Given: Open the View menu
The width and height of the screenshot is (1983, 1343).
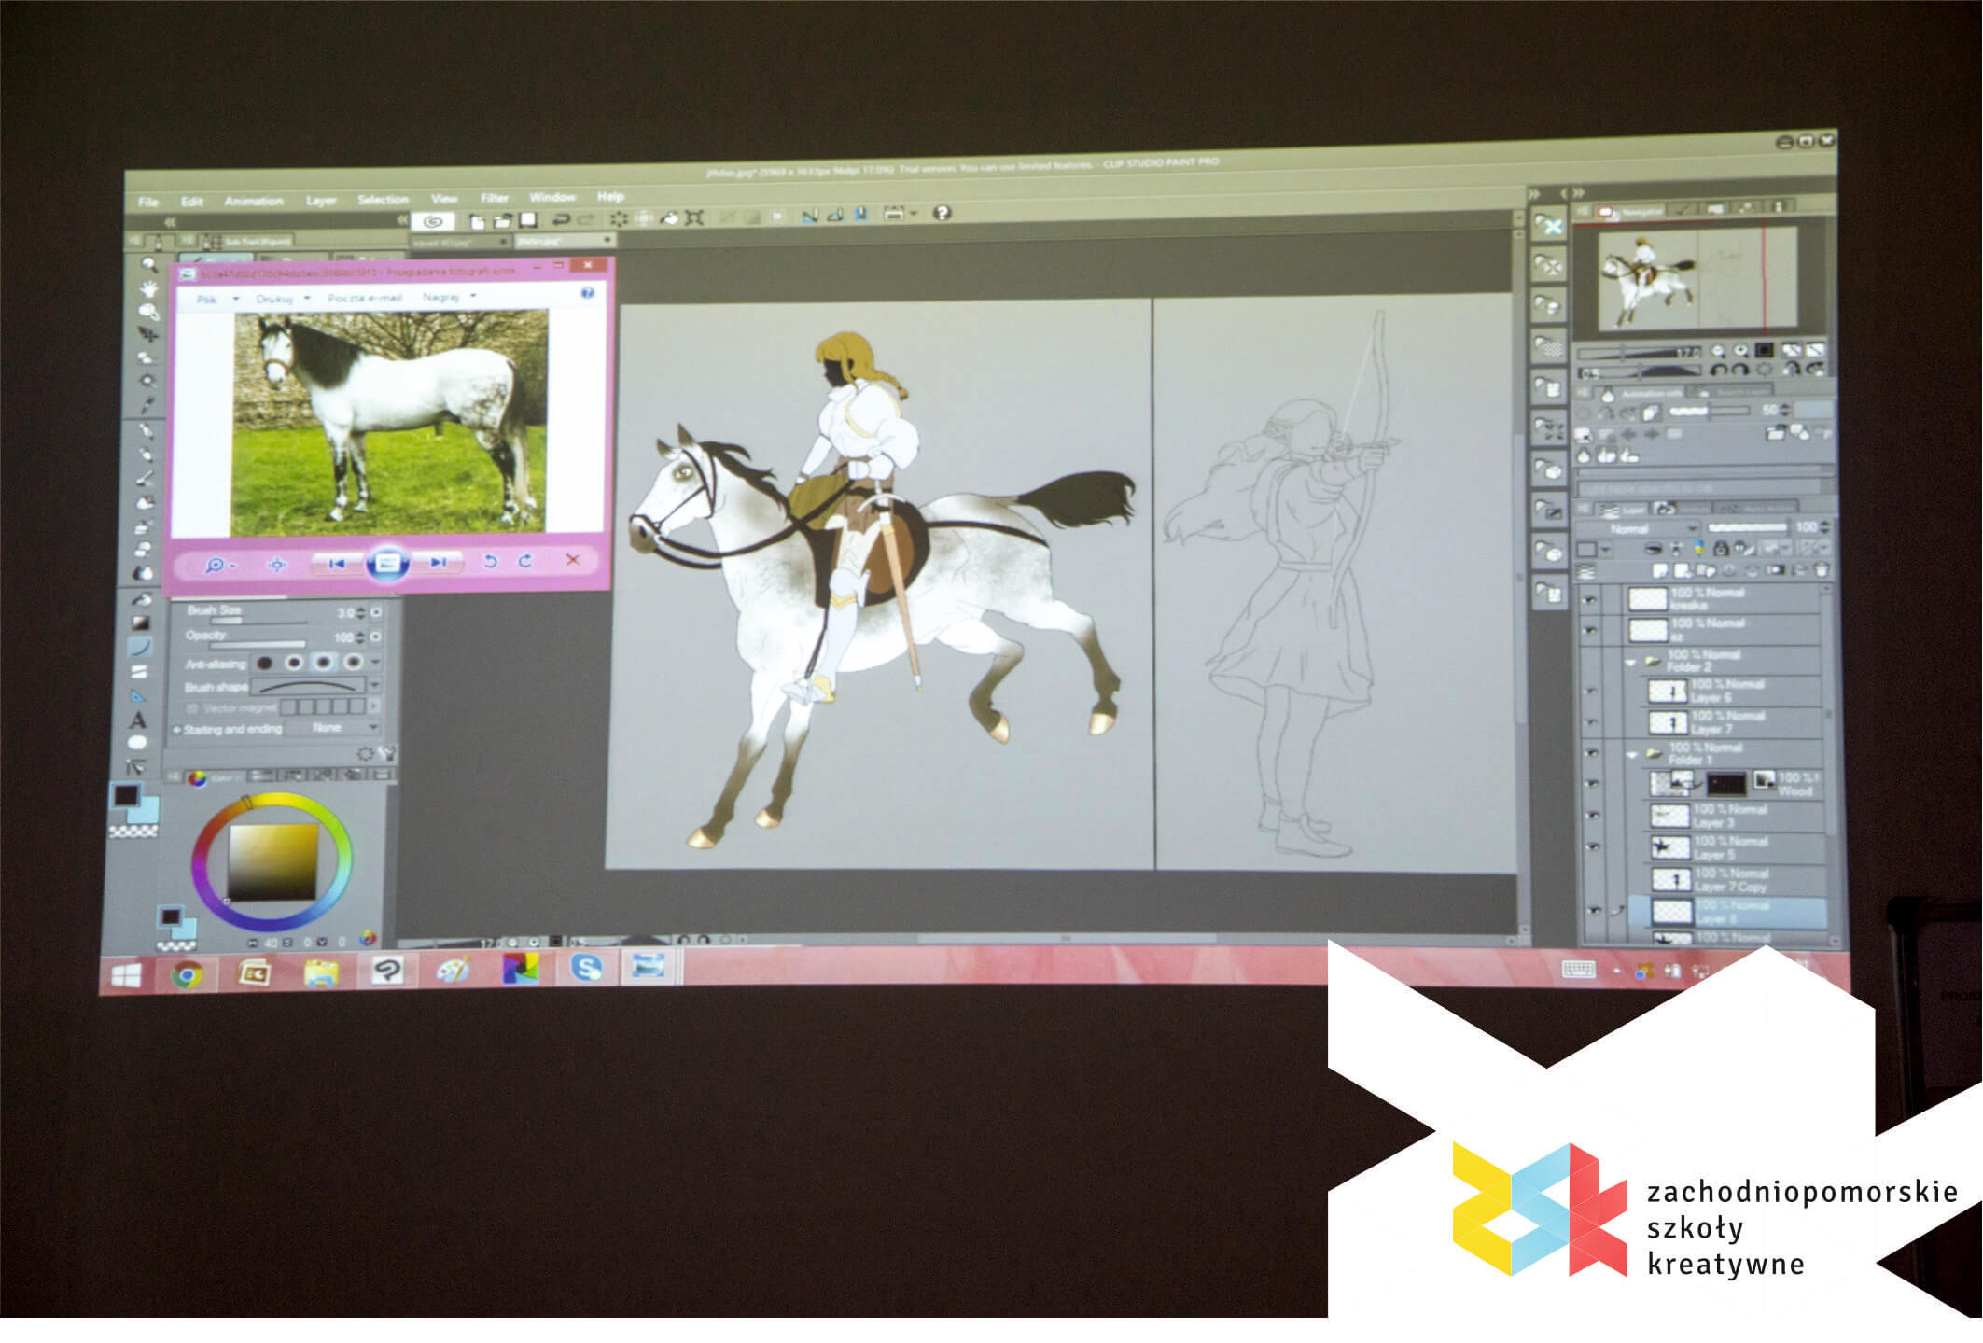Looking at the screenshot, I should pos(444,199).
